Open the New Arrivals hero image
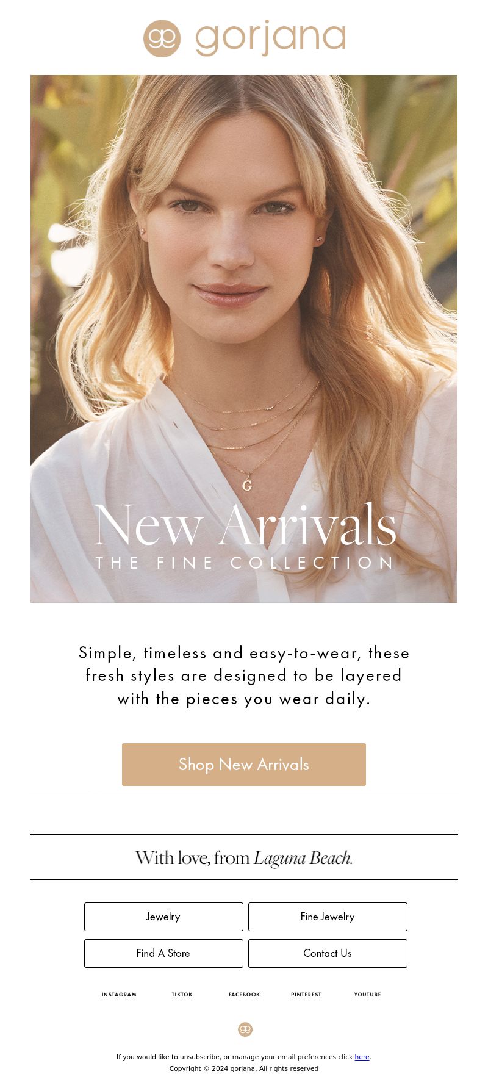 pos(244,339)
